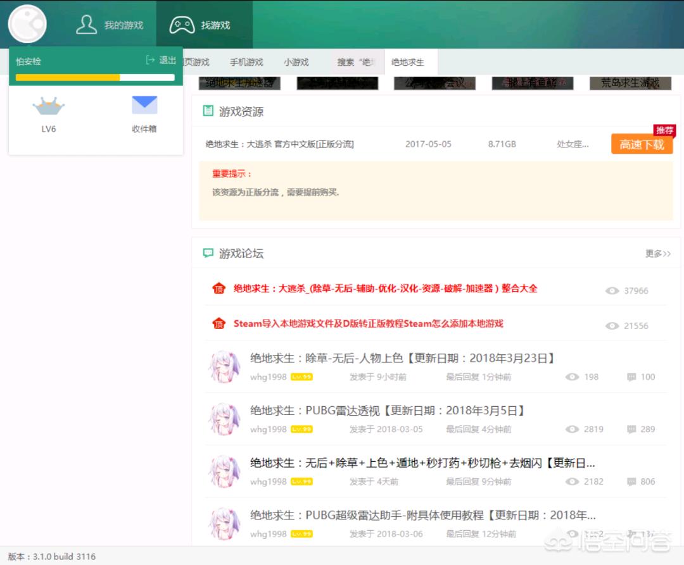Open the PUBG雷达透视 post
The image size is (684, 565).
(388, 411)
